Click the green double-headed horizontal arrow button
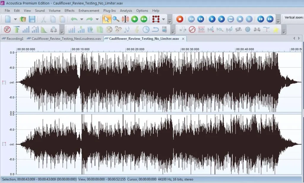The width and height of the screenshot is (304, 183). [x=144, y=19]
